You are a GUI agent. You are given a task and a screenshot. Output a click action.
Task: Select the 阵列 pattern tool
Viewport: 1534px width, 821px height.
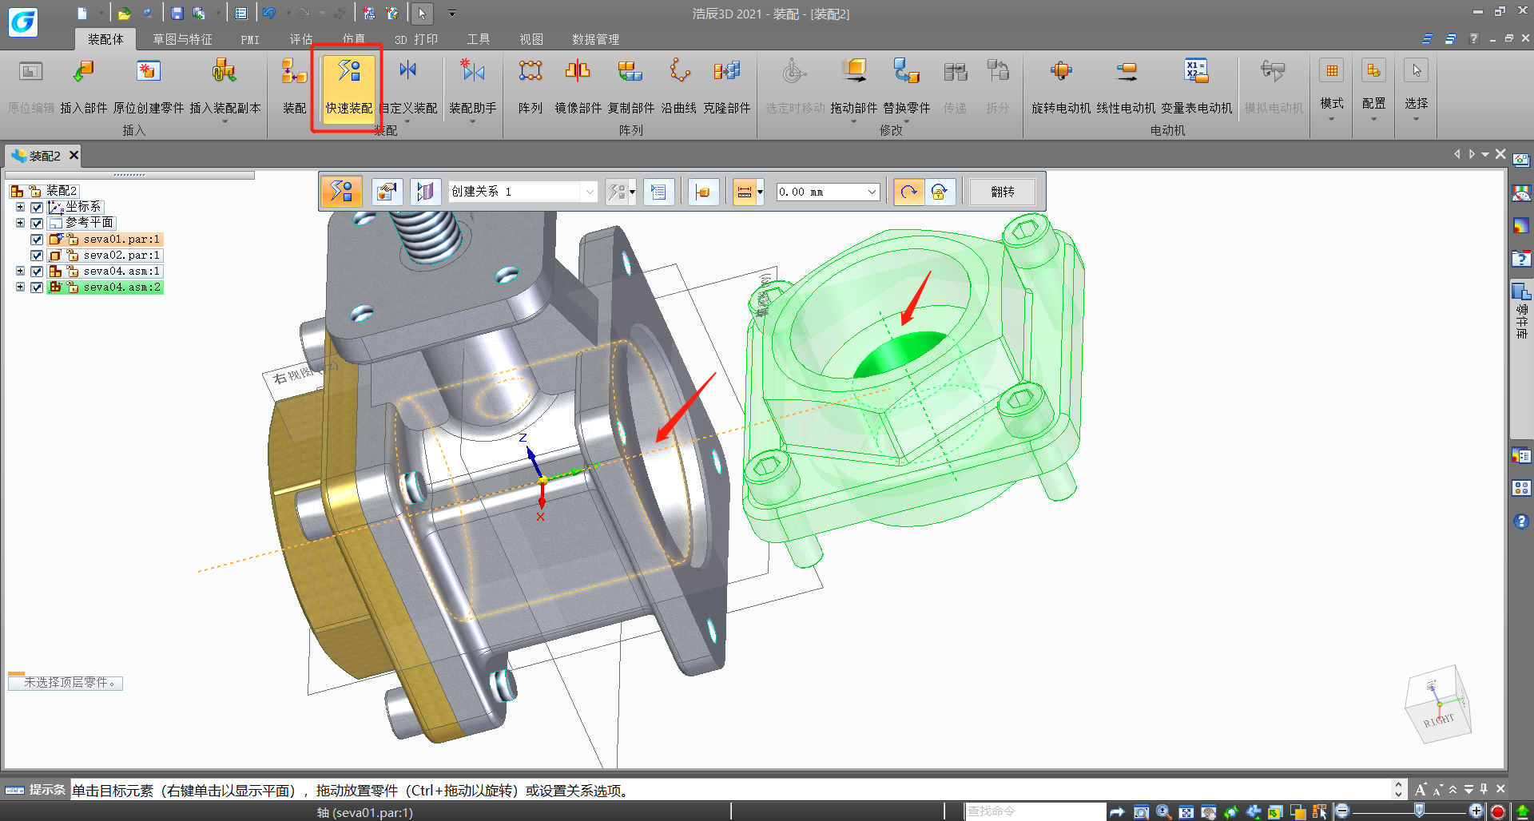click(x=531, y=85)
